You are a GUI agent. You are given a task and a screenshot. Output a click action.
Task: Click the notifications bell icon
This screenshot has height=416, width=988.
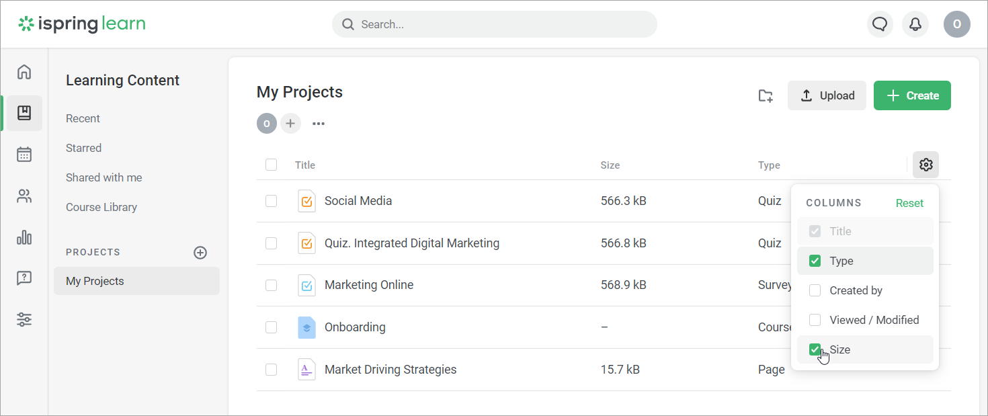(x=915, y=25)
